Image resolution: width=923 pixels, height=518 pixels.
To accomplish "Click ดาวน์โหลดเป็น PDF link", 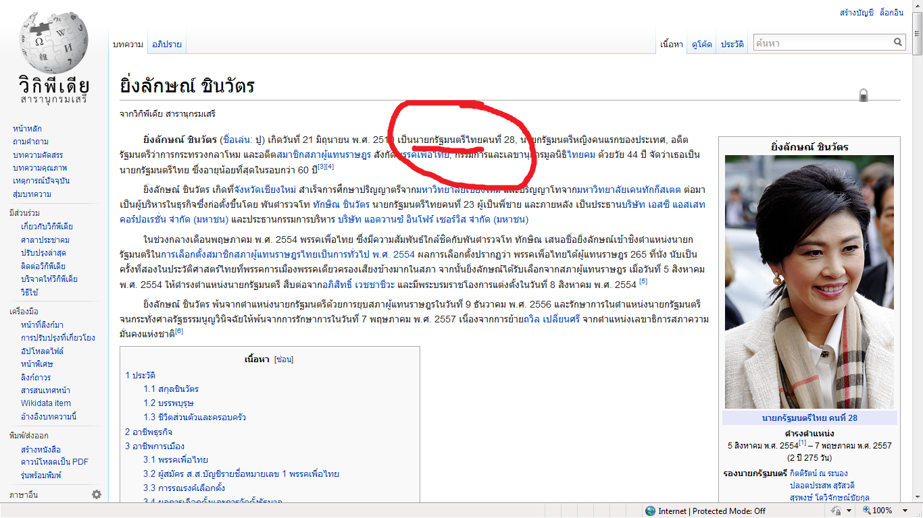I will click(x=54, y=462).
